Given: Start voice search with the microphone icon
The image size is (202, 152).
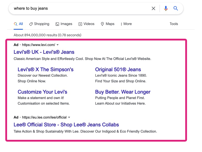Looking at the screenshot, I should [166, 9].
